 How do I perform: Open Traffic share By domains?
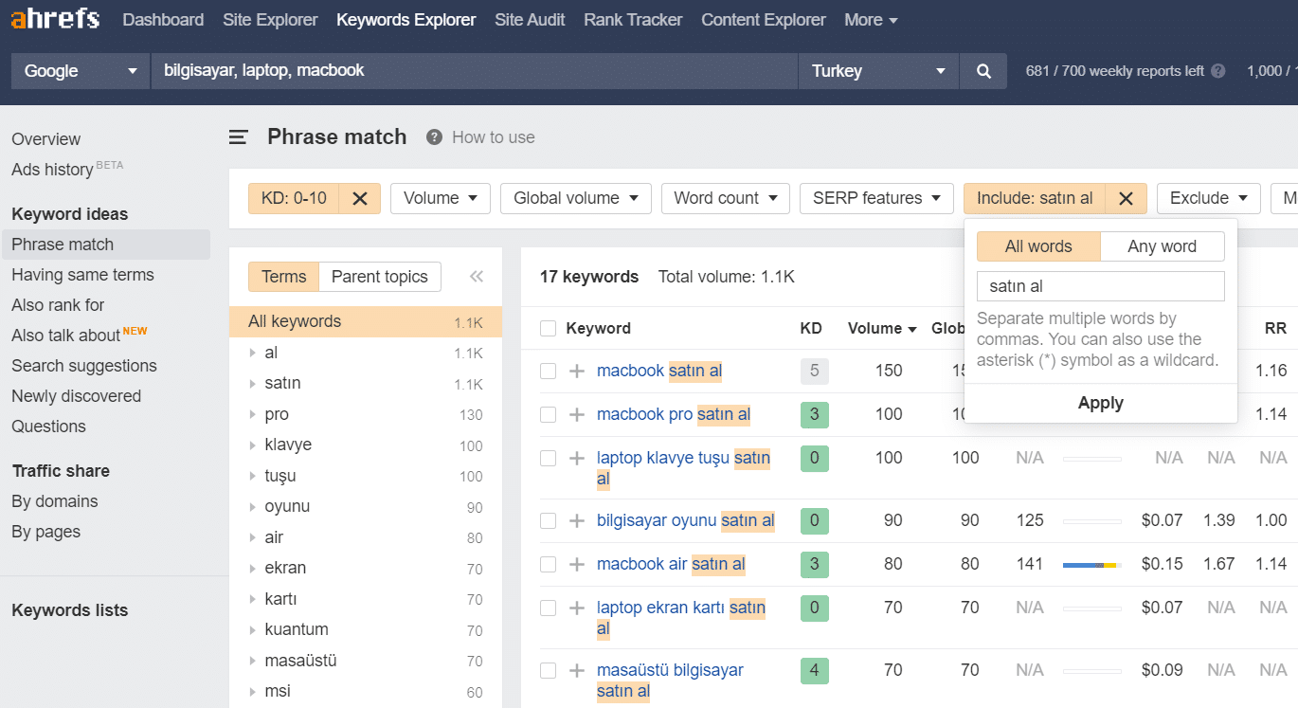pyautogui.click(x=55, y=501)
